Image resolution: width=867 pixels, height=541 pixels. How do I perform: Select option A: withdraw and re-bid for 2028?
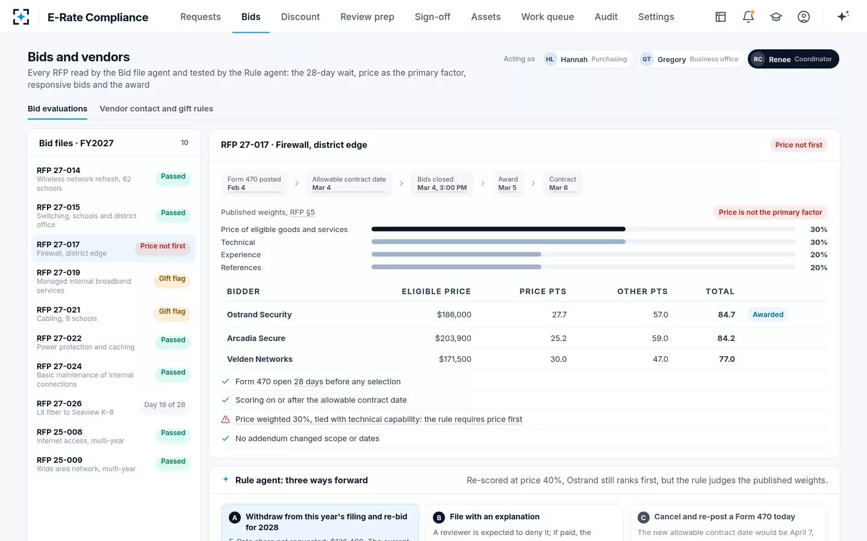320,522
